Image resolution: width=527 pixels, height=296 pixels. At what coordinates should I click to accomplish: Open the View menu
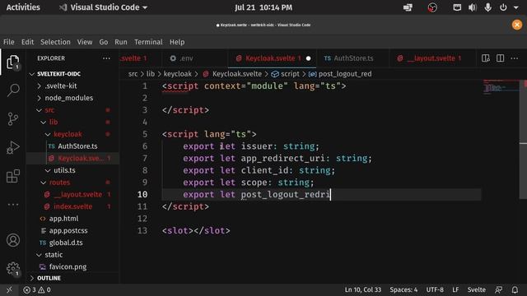[85, 42]
